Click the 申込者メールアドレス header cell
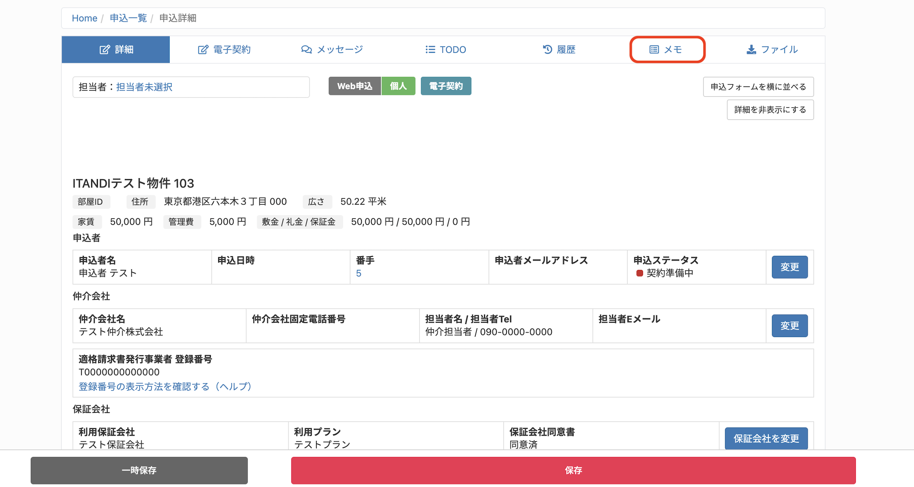The image size is (914, 487). tap(558, 267)
